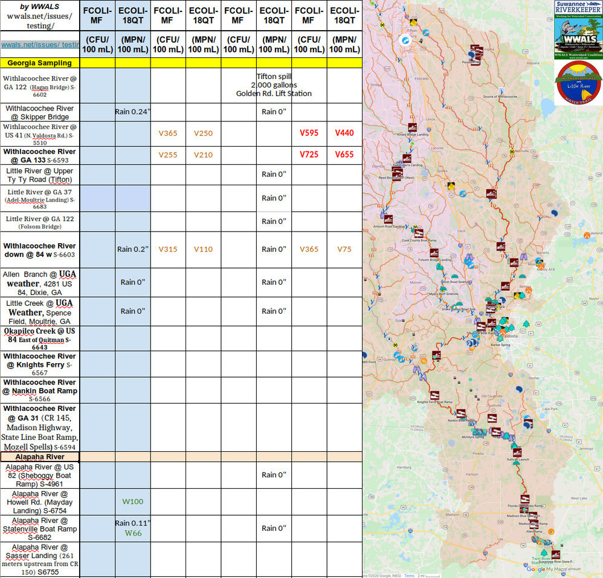Click the Cook County Boat Ramp marker

point(419,233)
